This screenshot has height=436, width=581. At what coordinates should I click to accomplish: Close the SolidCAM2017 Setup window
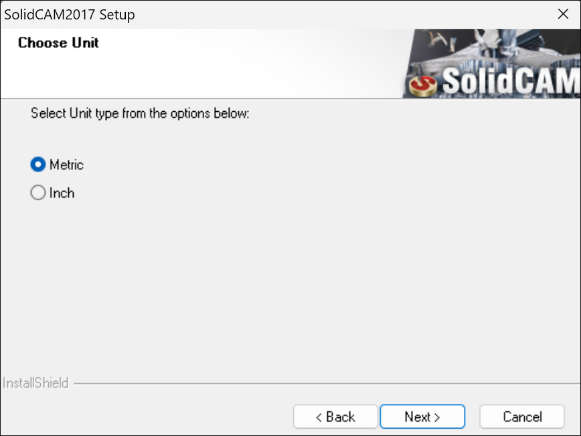tap(563, 14)
